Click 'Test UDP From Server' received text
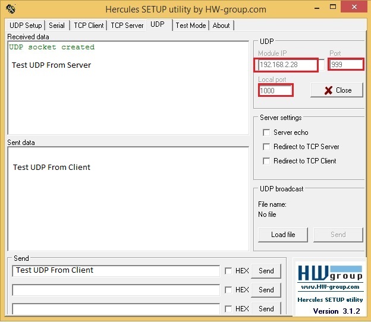 (51, 65)
